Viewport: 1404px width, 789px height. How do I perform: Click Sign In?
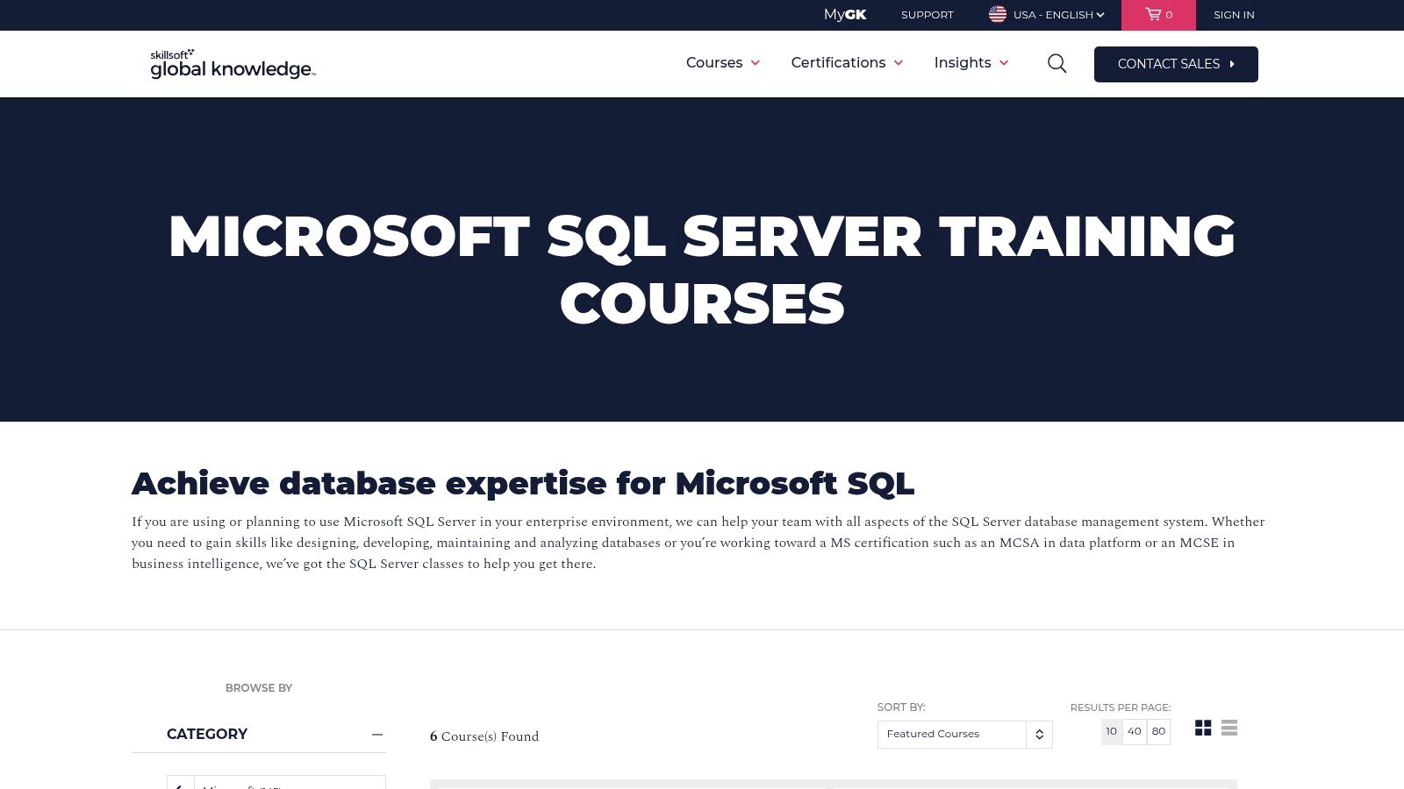1234,15
